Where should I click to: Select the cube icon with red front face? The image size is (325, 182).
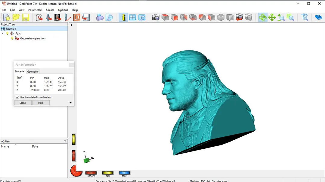(x=174, y=17)
